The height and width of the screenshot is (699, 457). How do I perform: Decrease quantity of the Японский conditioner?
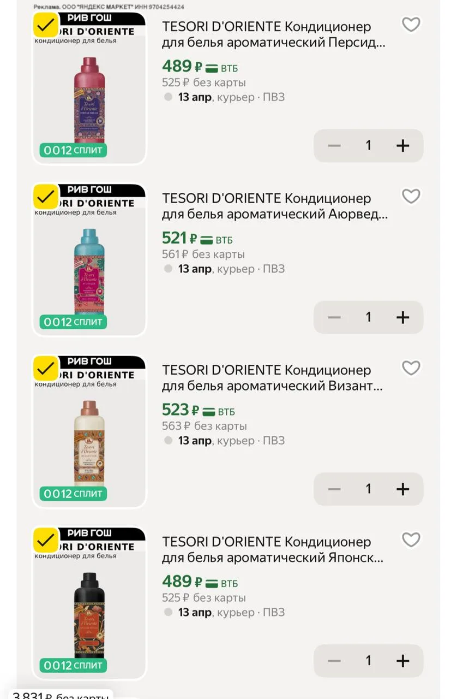(334, 661)
